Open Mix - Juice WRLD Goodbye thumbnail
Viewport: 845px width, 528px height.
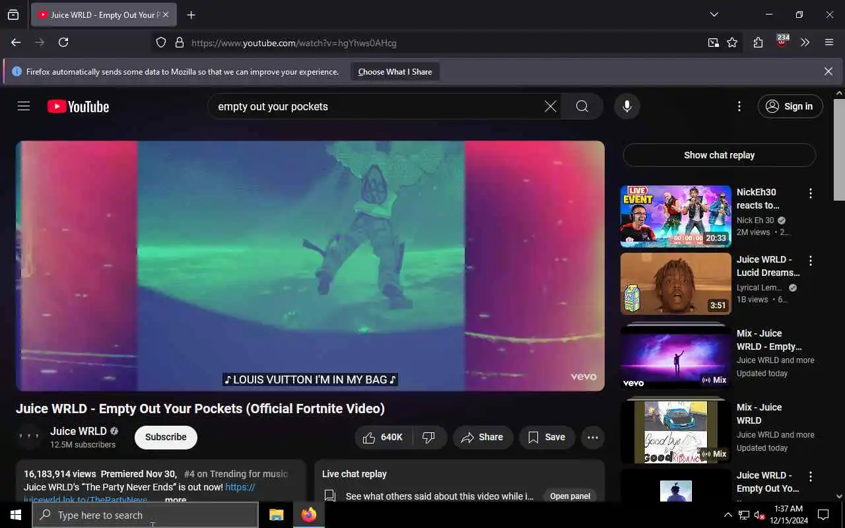pyautogui.click(x=675, y=432)
